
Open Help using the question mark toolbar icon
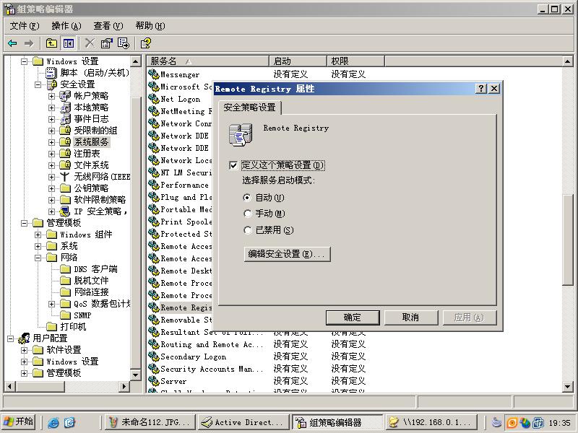tap(146, 43)
